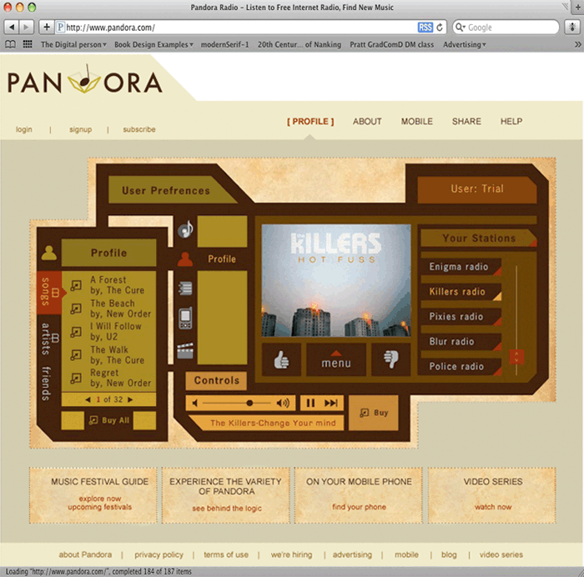Select the Police radio station
584x577 pixels.
461,367
